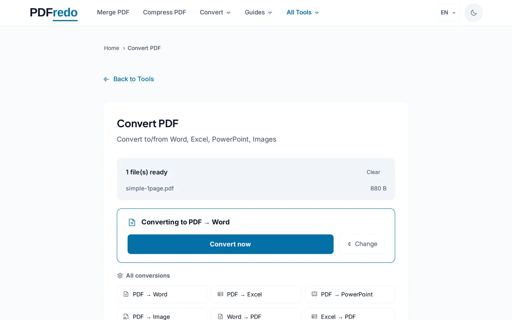Open Compress PDF from the top menu

click(x=164, y=12)
